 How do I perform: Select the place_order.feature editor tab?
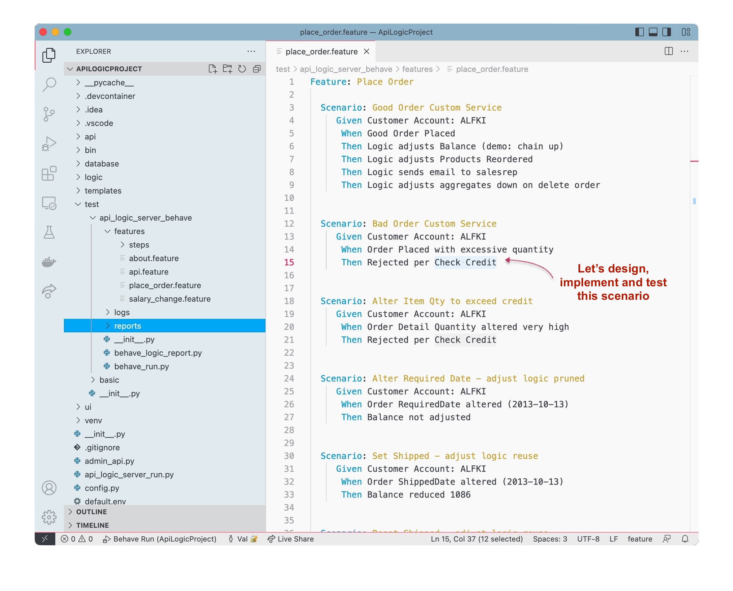321,51
